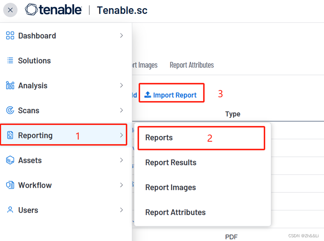Viewport: 324px width, 241px height.
Task: Click the Type column header
Action: click(233, 114)
